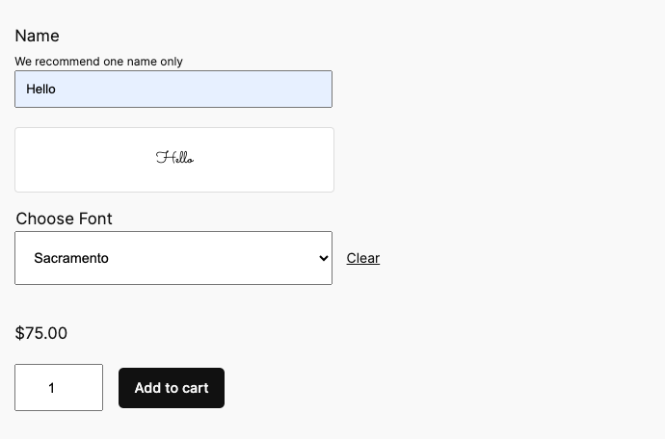Click the left edge of the preview box
This screenshot has width=665, height=439.
pyautogui.click(x=23, y=160)
